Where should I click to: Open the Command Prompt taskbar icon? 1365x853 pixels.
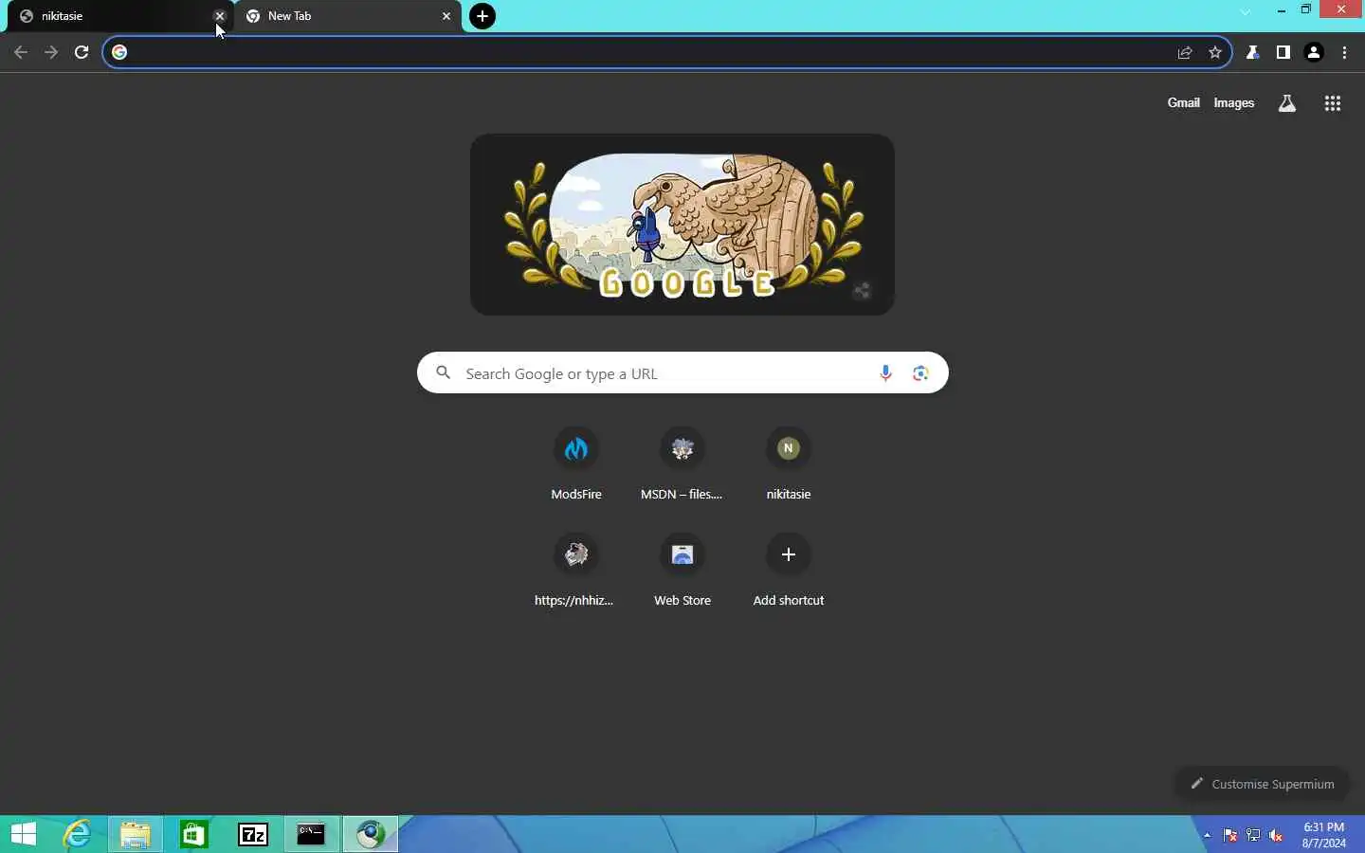point(312,834)
